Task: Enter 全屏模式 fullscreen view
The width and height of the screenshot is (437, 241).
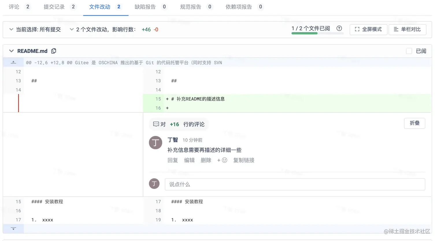Action: click(x=368, y=29)
